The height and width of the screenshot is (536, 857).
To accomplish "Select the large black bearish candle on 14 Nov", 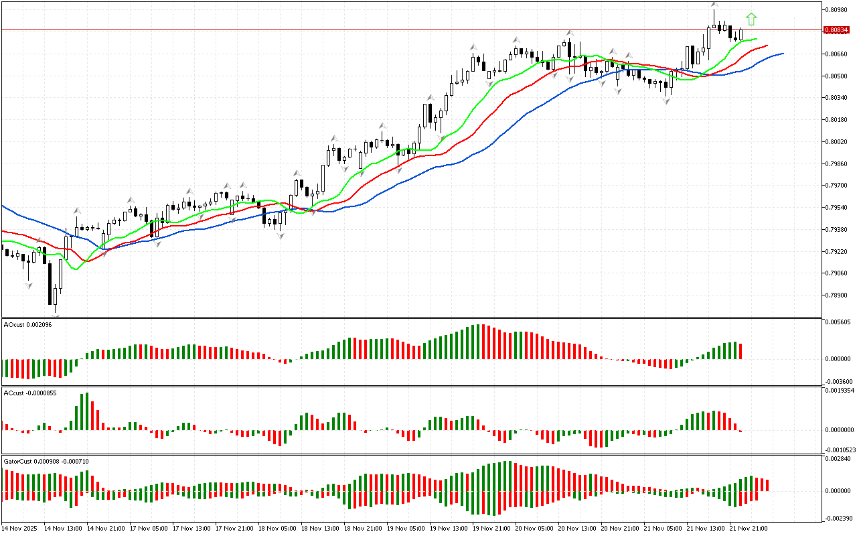I will click(x=50, y=283).
